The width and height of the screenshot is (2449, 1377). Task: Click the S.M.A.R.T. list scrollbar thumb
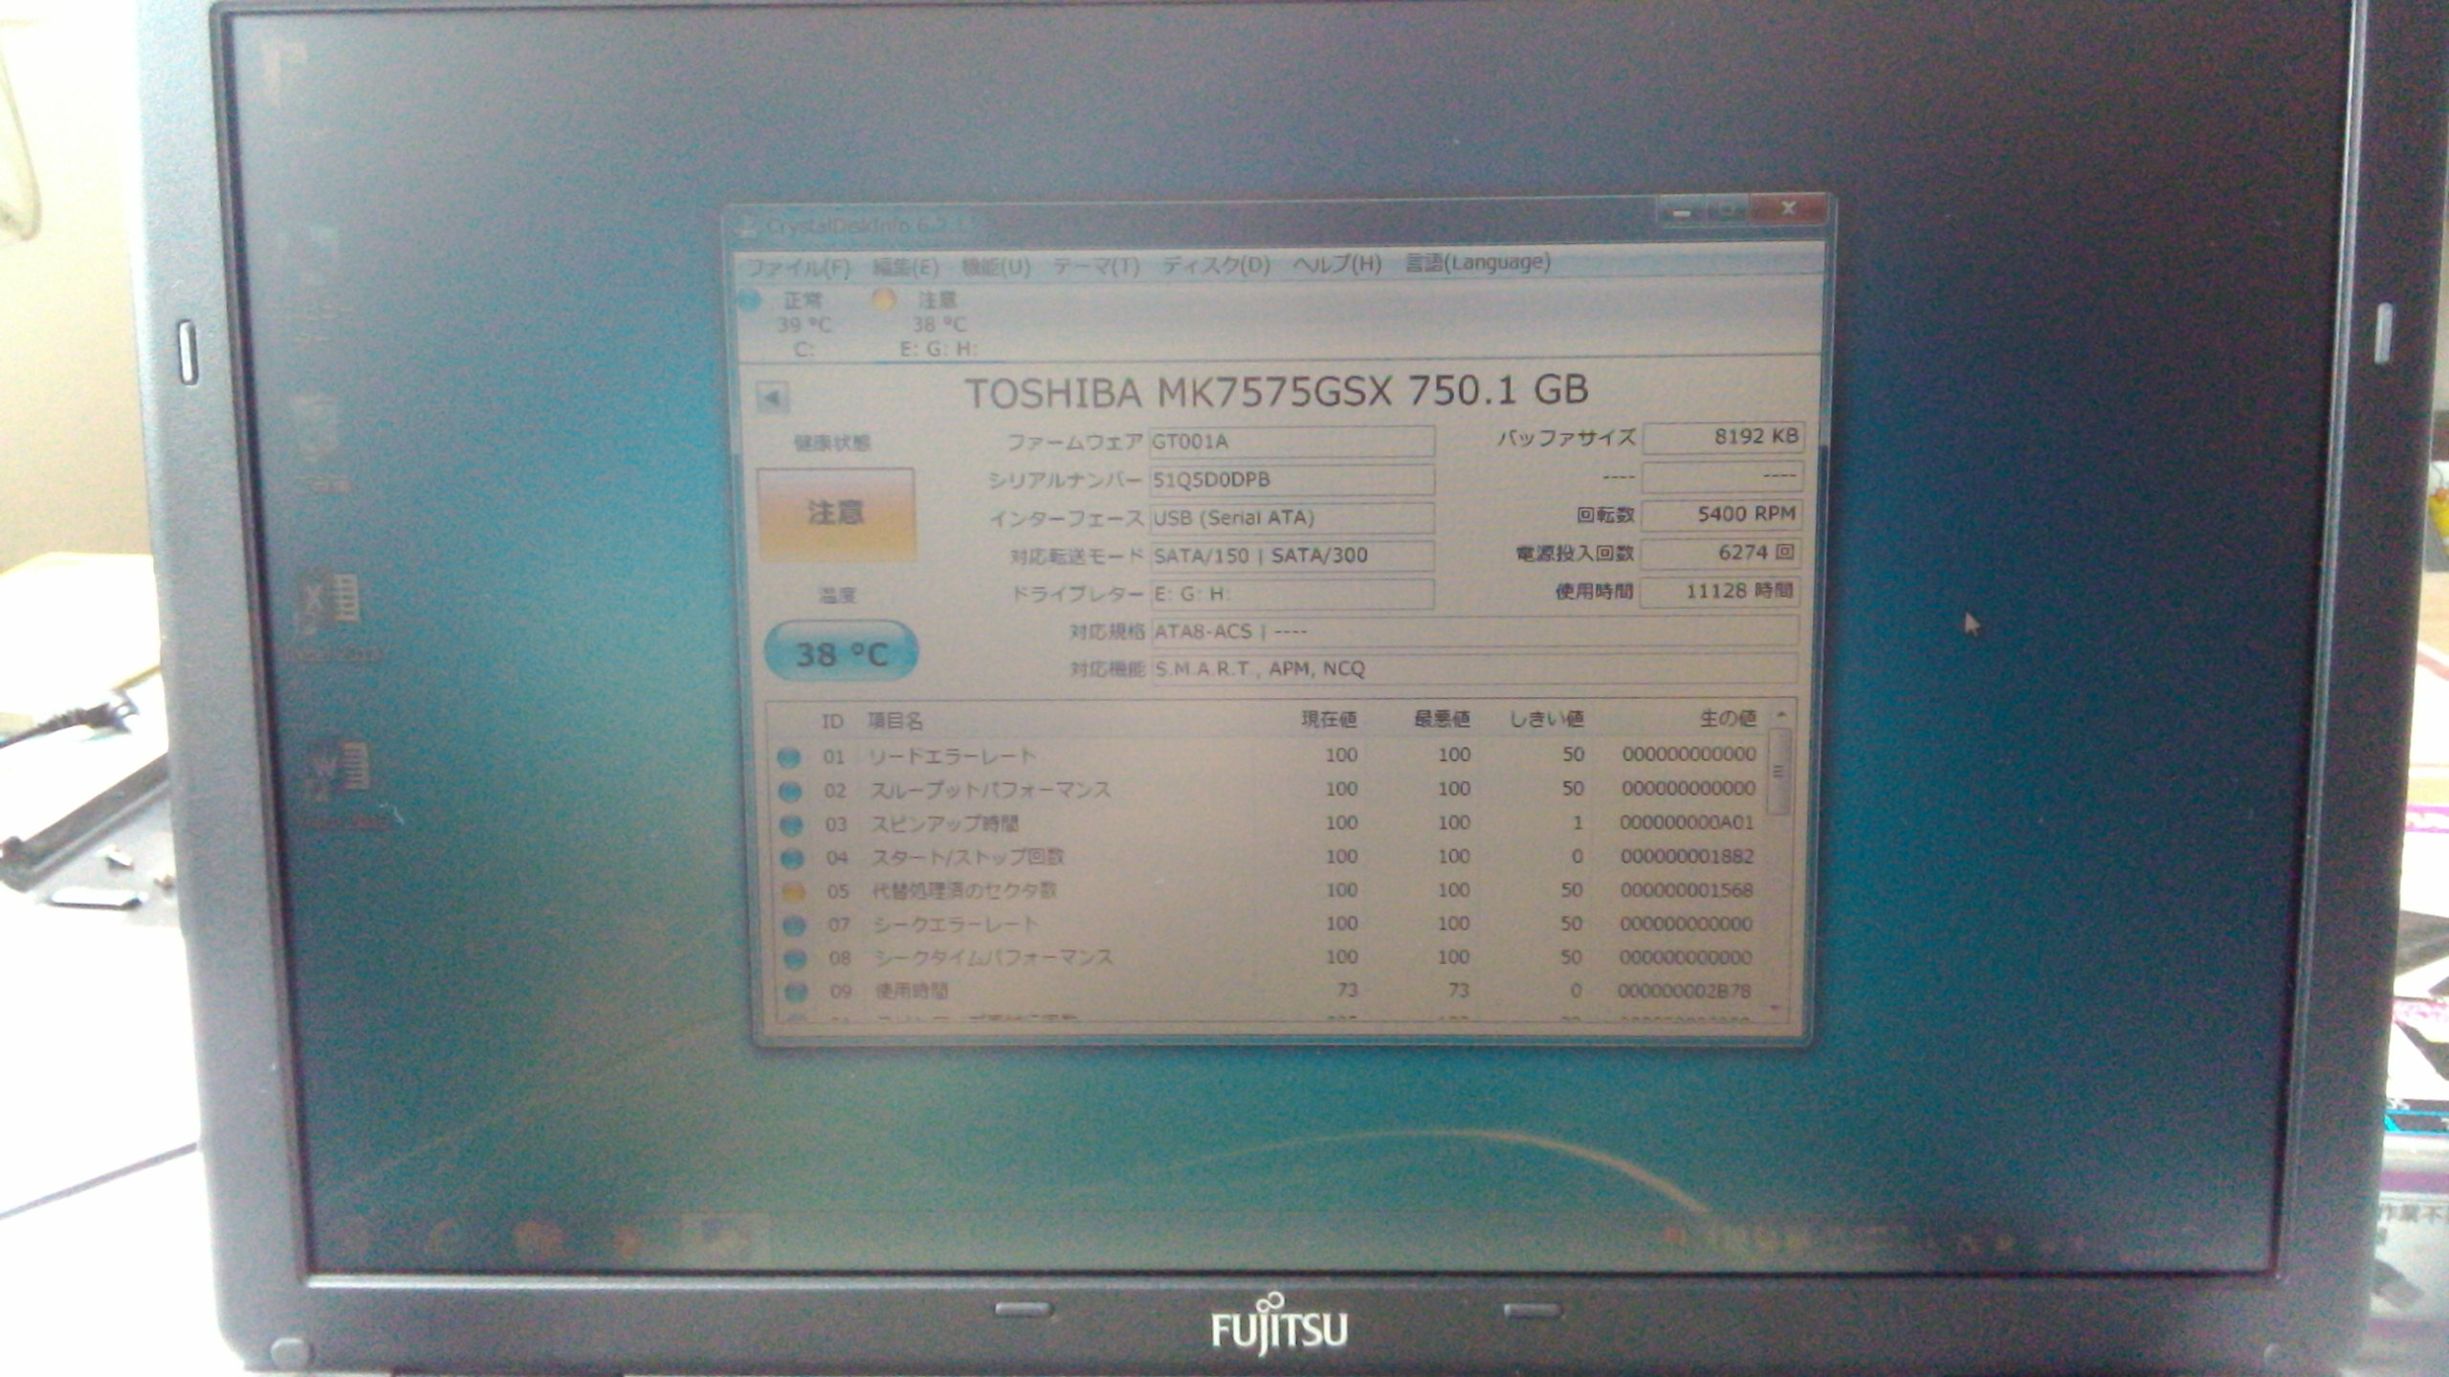click(1778, 771)
